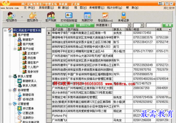
Task: Open the second 快速查询 dropdown
Action: point(142,25)
